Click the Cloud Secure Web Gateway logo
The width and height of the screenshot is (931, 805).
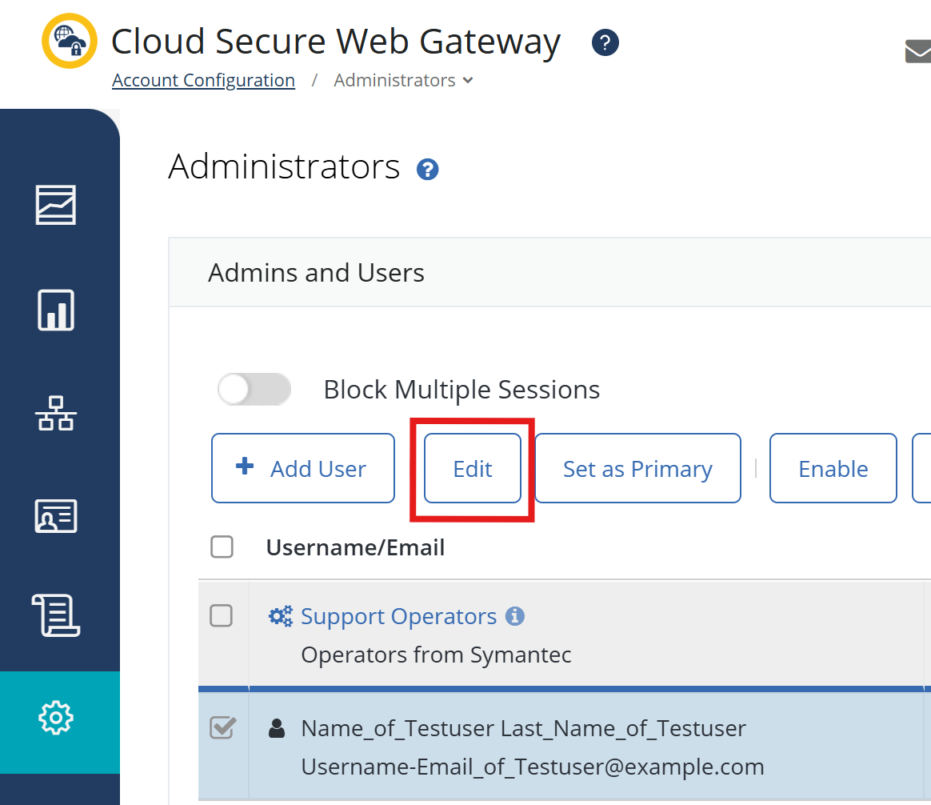(70, 41)
